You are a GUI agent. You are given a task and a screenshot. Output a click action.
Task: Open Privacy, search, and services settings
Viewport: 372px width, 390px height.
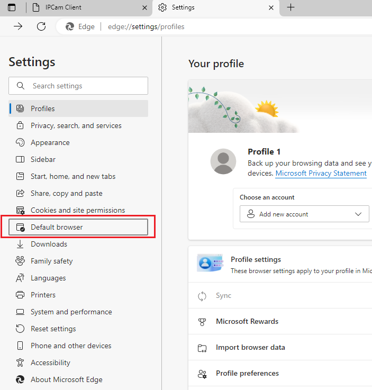76,125
